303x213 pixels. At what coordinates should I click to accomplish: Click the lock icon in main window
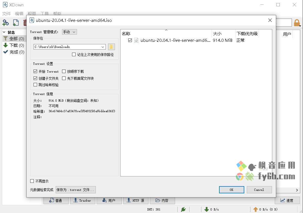click(297, 23)
